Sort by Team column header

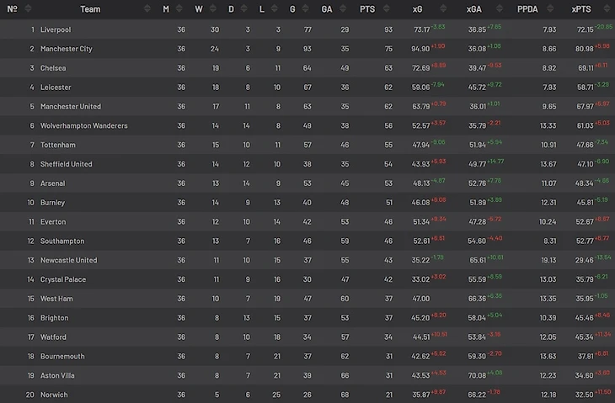[91, 9]
